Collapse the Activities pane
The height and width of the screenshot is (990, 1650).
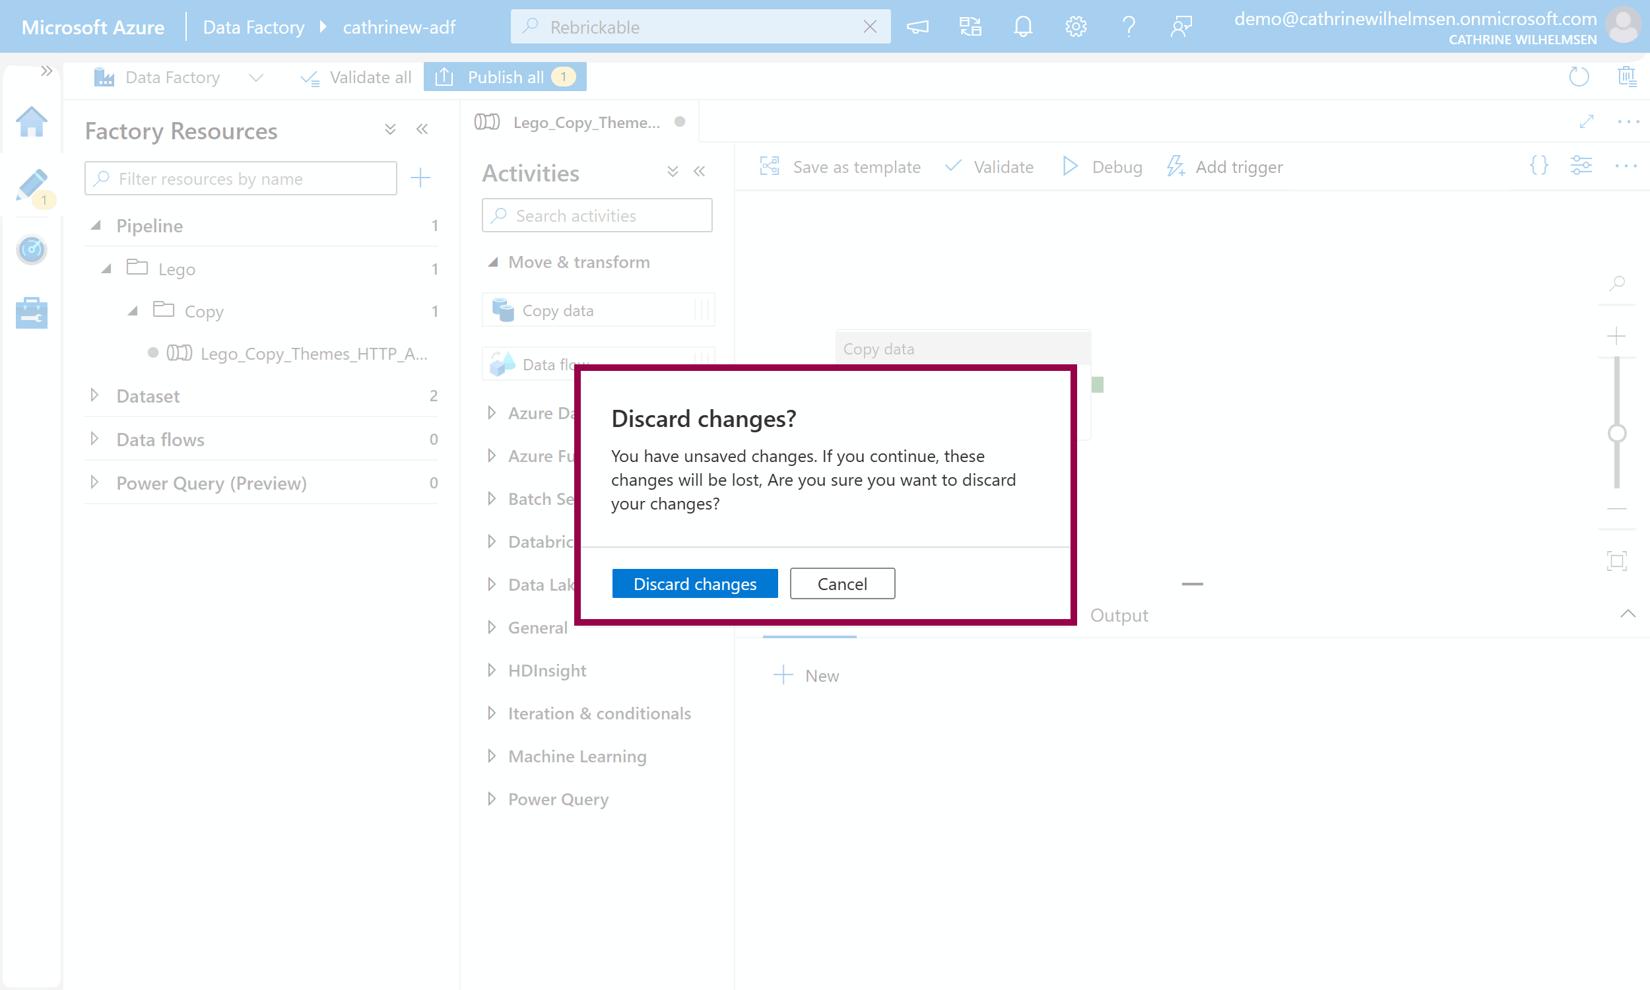point(699,172)
